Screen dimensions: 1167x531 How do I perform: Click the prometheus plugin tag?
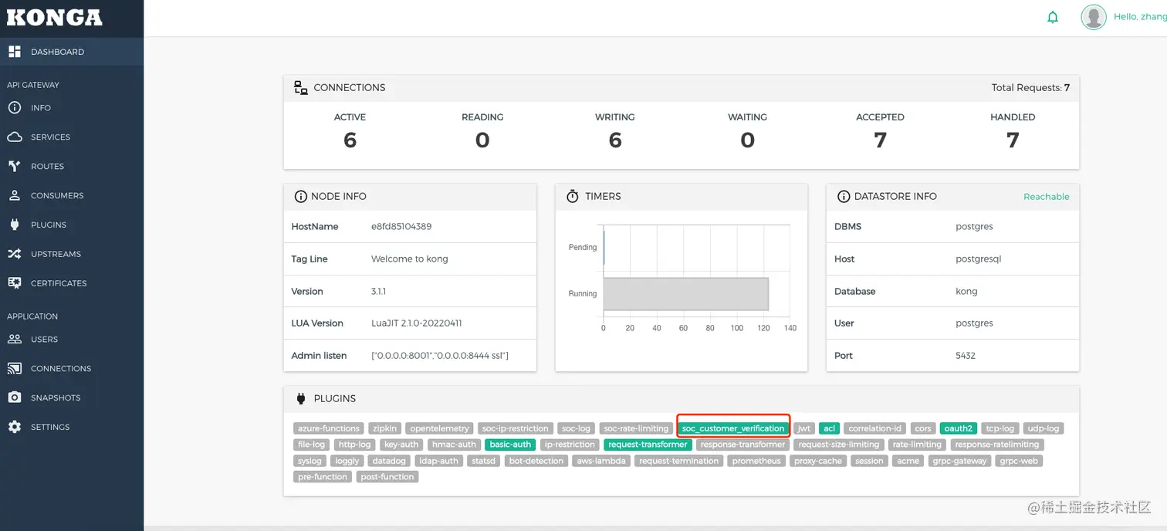pos(756,461)
